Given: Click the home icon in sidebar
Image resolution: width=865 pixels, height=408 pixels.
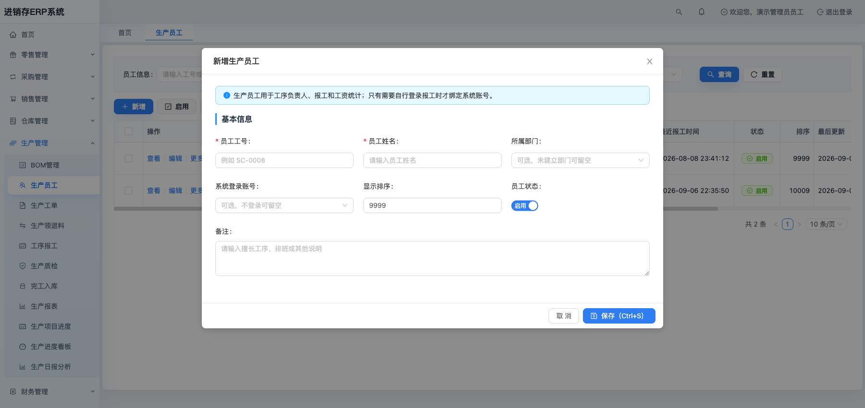Looking at the screenshot, I should [x=13, y=35].
